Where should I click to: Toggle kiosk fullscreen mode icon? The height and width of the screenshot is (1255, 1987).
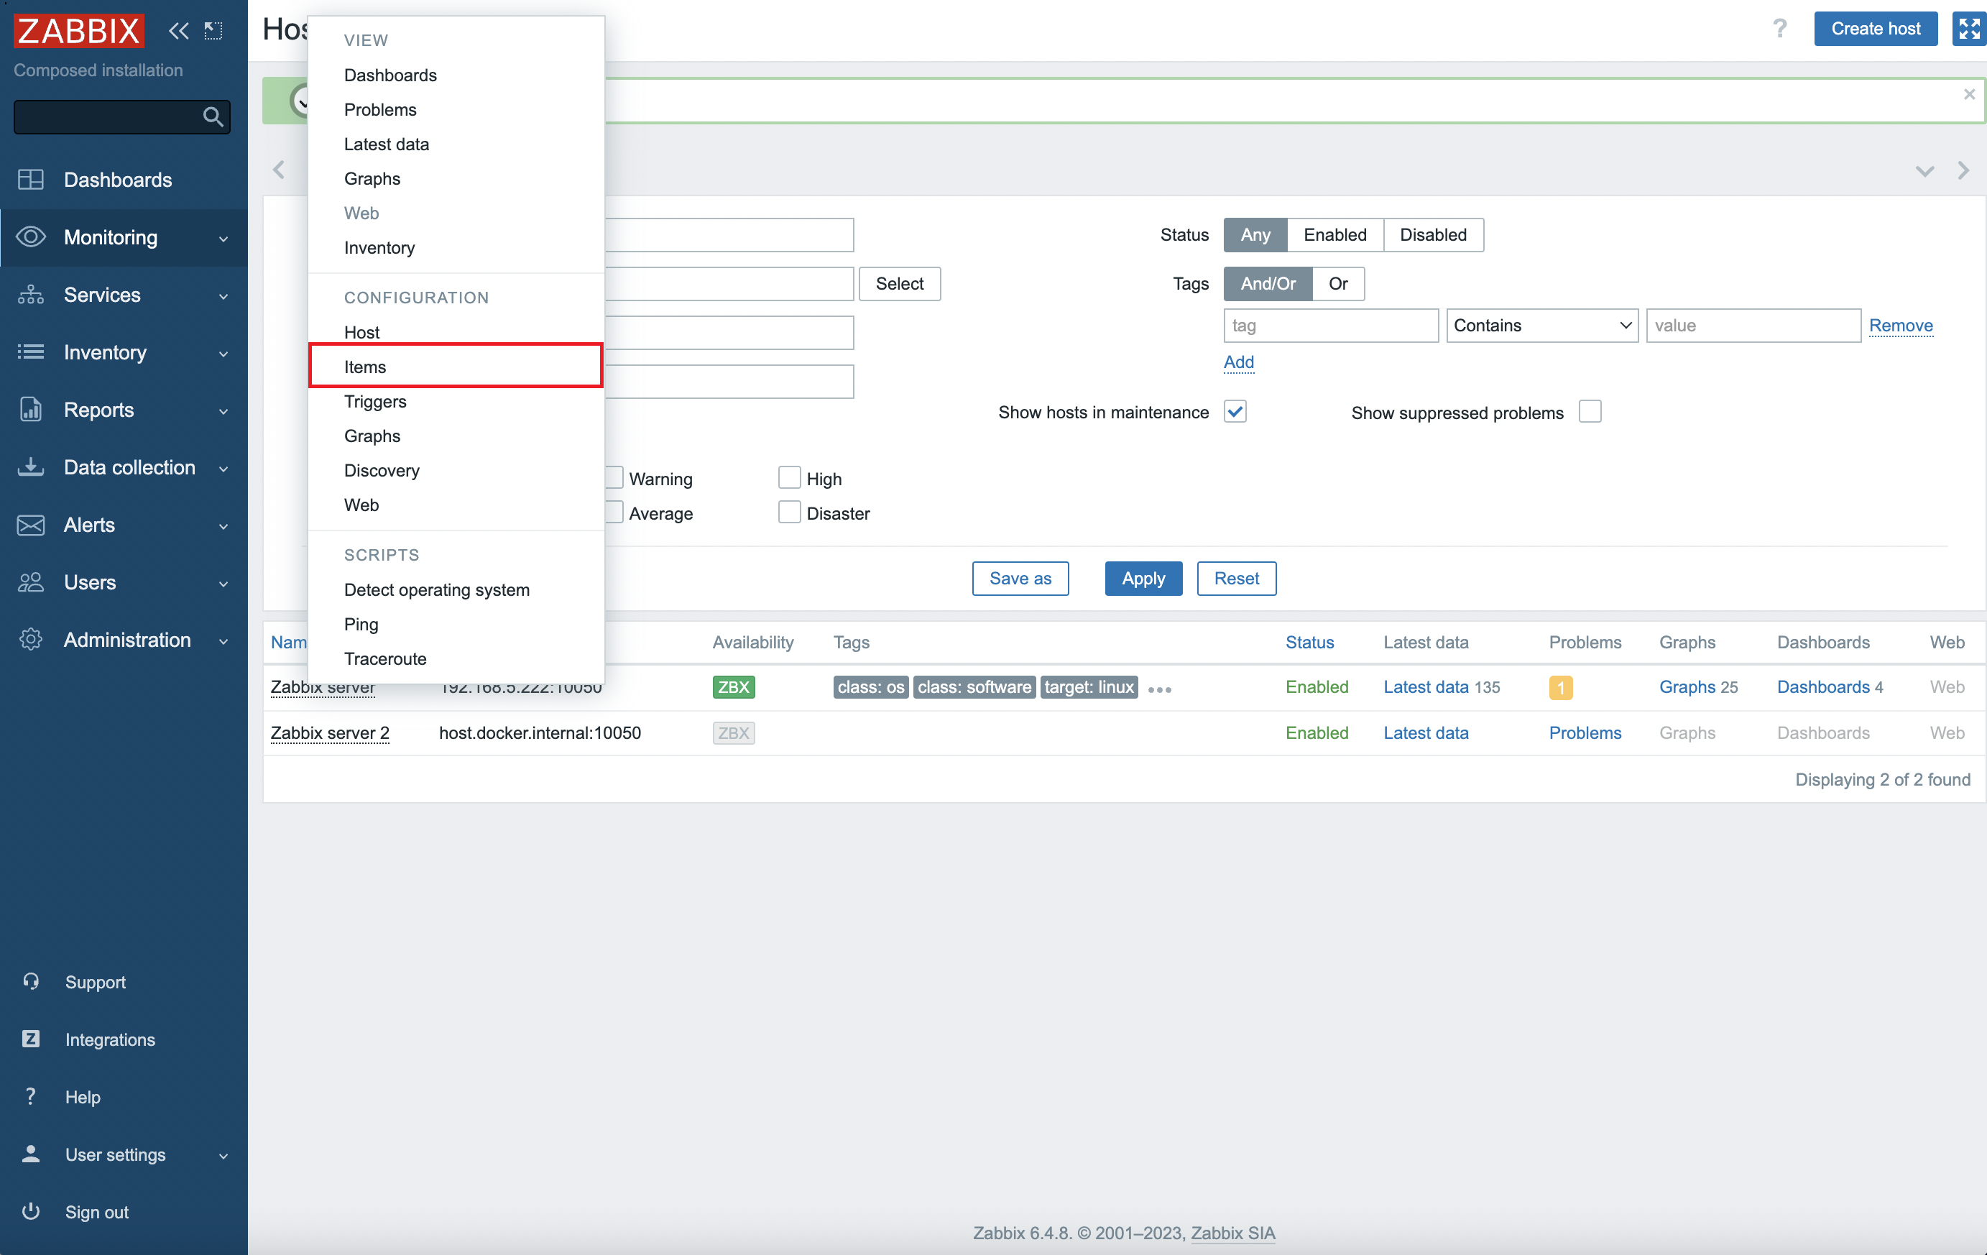tap(1968, 29)
